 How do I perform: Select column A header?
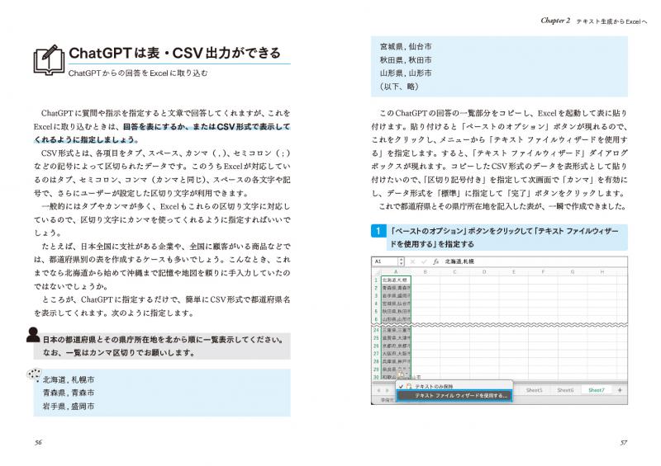point(396,272)
